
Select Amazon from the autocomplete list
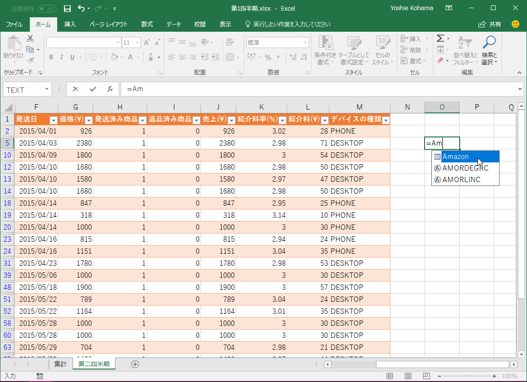point(455,157)
